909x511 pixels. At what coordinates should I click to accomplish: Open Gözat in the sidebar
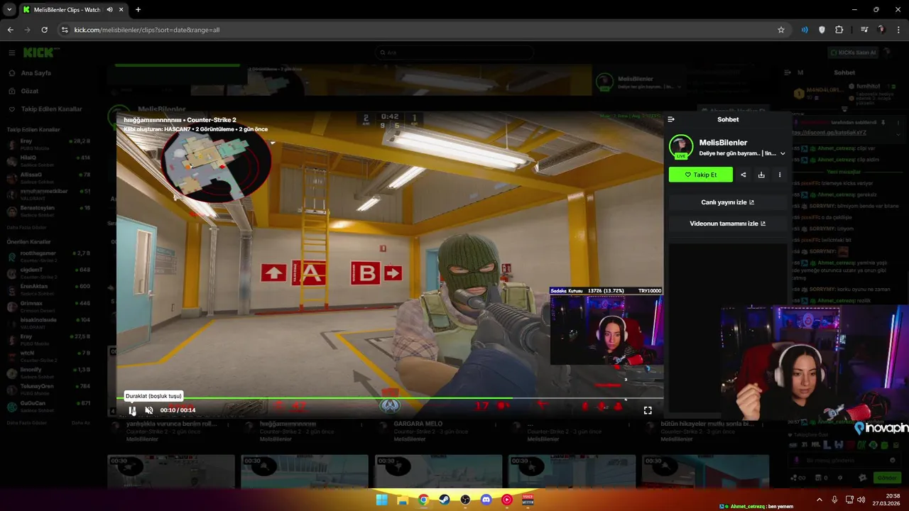click(x=30, y=91)
